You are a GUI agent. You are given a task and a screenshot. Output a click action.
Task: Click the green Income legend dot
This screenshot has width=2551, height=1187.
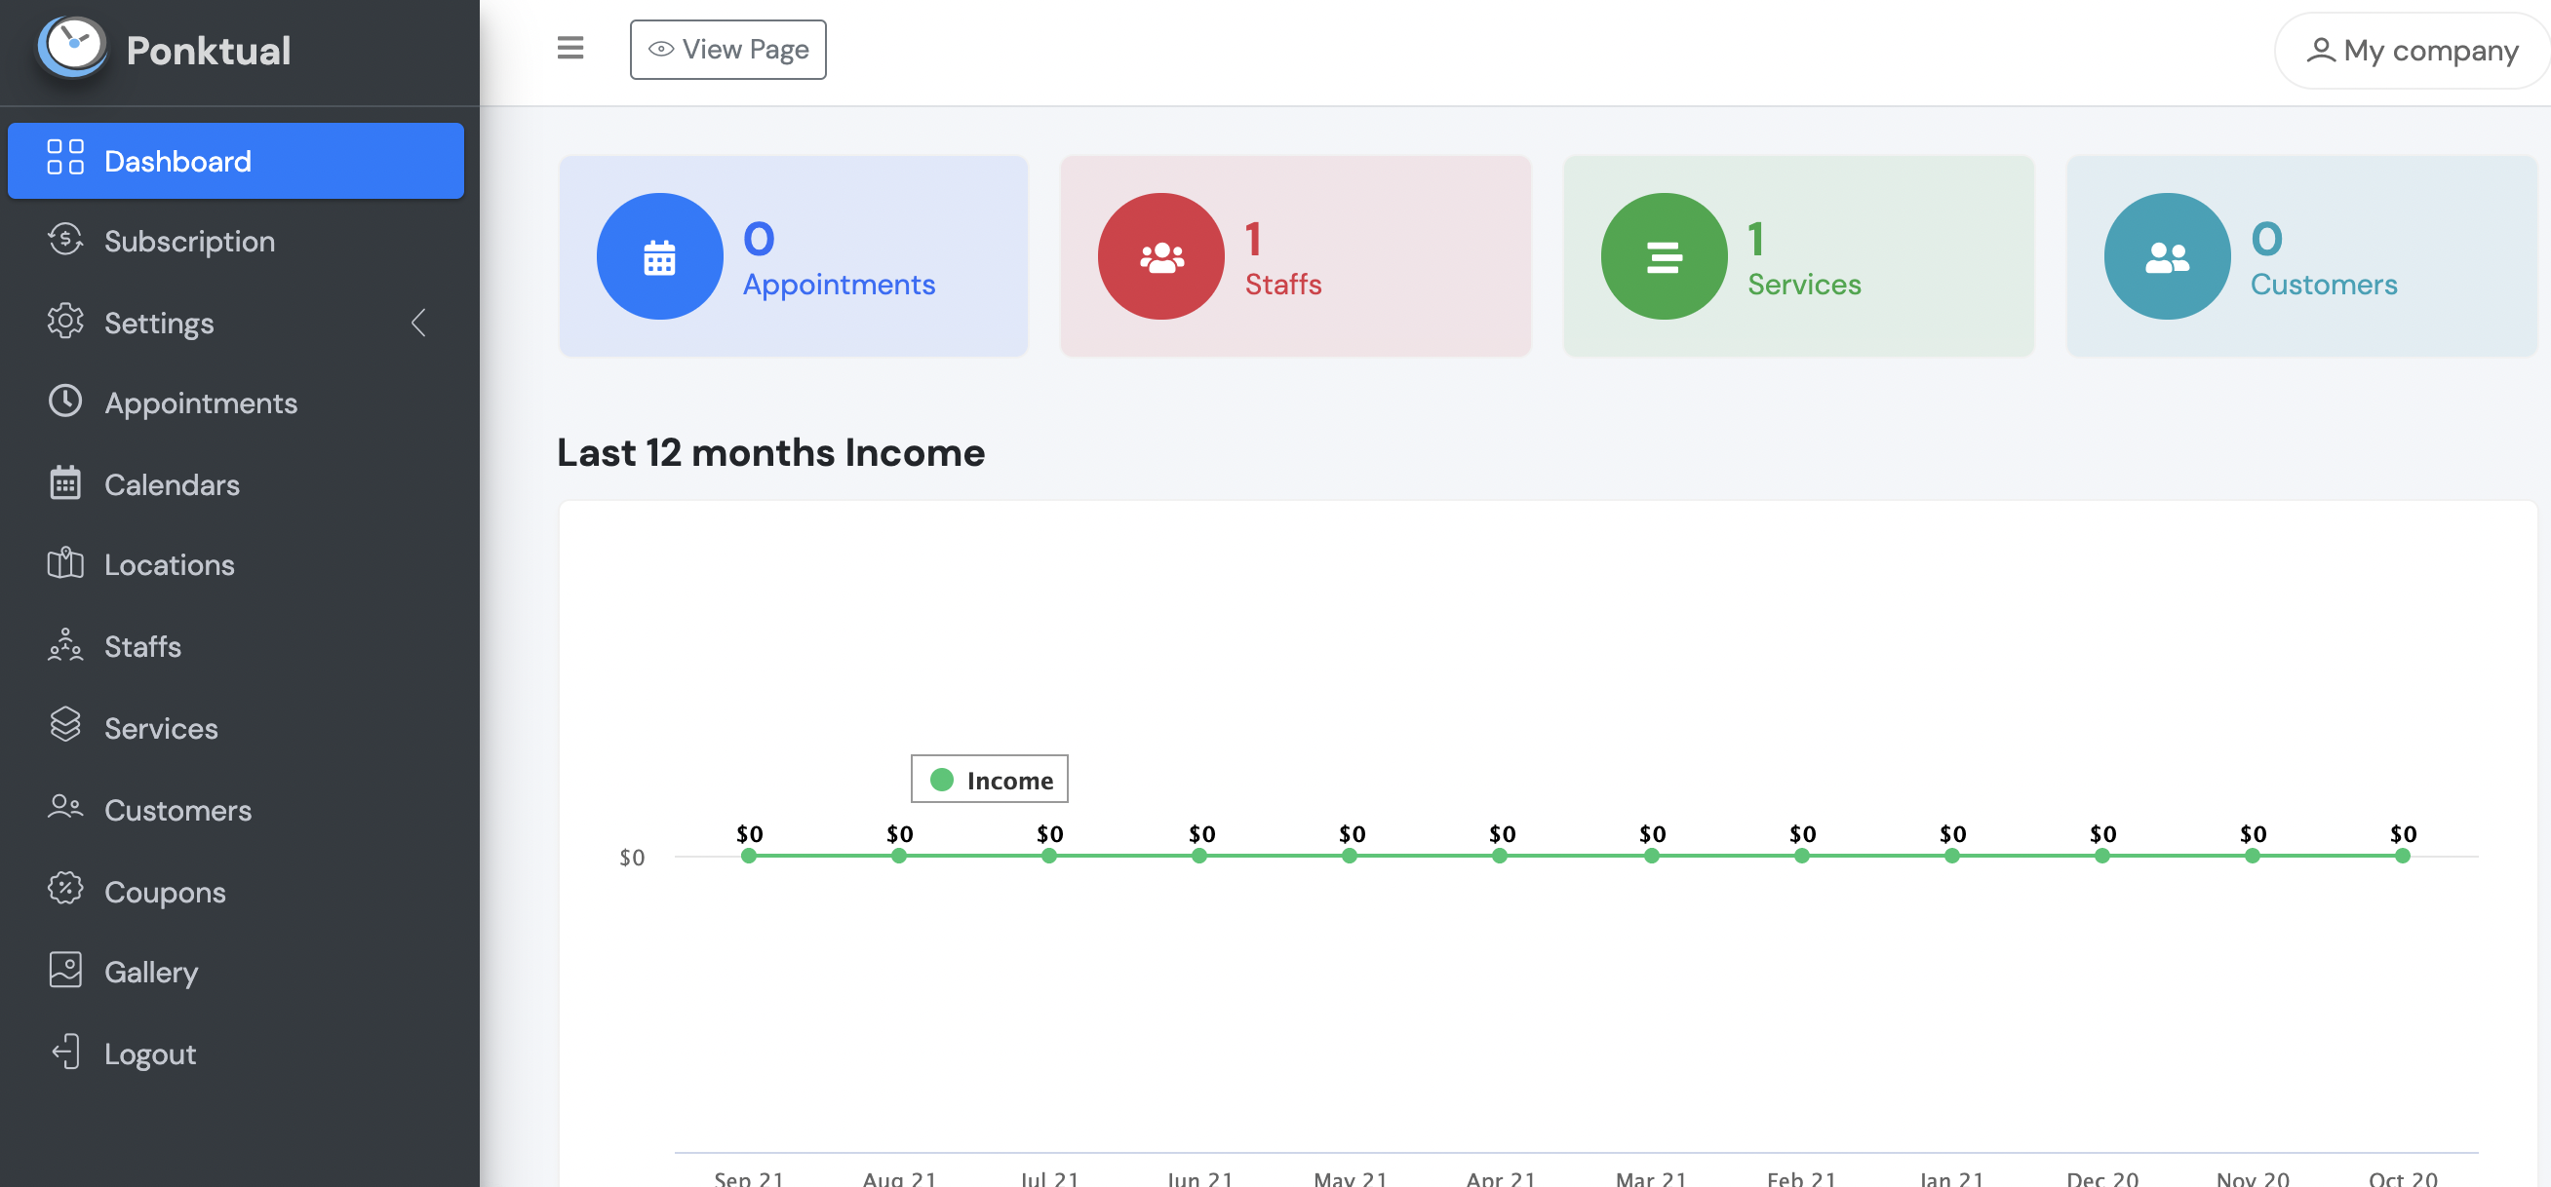[x=942, y=780]
